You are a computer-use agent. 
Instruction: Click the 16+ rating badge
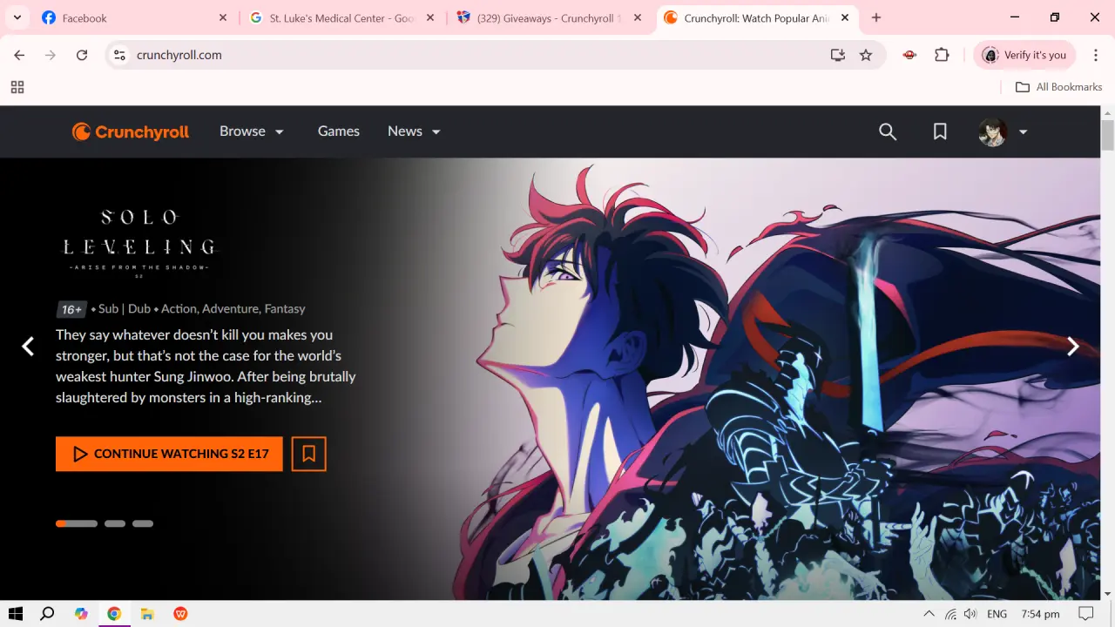(x=71, y=309)
